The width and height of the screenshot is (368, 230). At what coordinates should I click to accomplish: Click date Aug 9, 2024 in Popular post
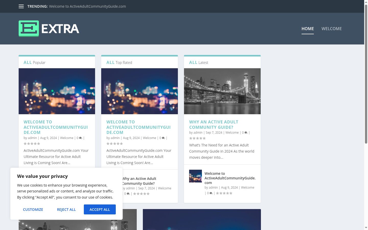pos(49,138)
